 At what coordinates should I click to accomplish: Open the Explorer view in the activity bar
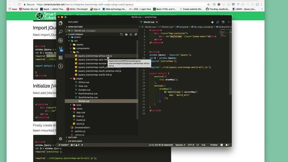(x=61, y=23)
